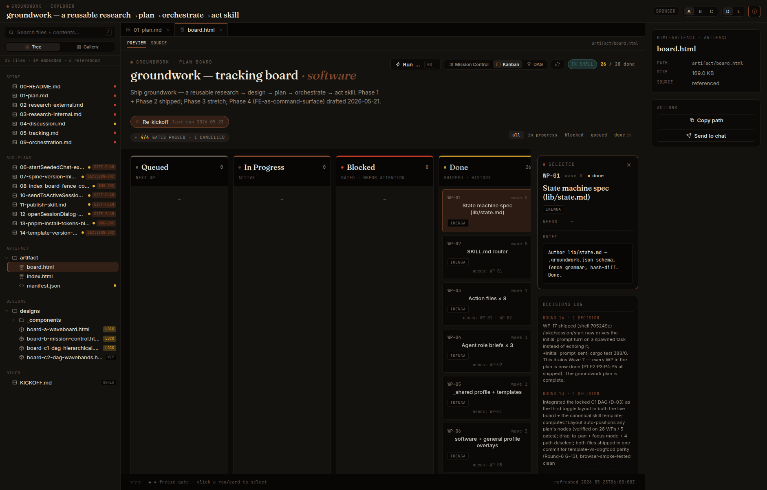Click the artifact folder icon
Image resolution: width=767 pixels, height=490 pixels.
tap(15, 258)
